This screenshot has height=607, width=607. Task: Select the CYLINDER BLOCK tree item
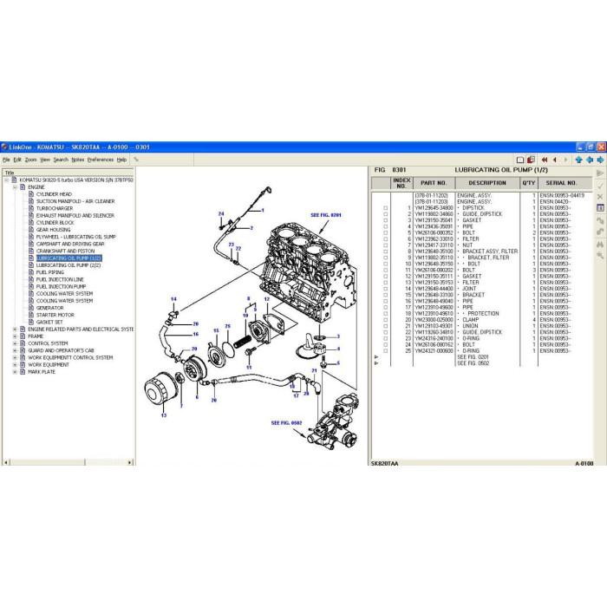55,223
